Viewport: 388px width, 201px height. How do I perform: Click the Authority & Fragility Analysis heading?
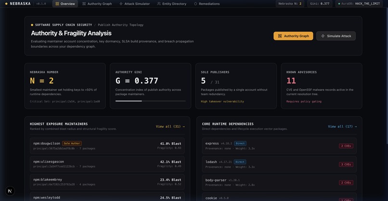pyautogui.click(x=71, y=33)
